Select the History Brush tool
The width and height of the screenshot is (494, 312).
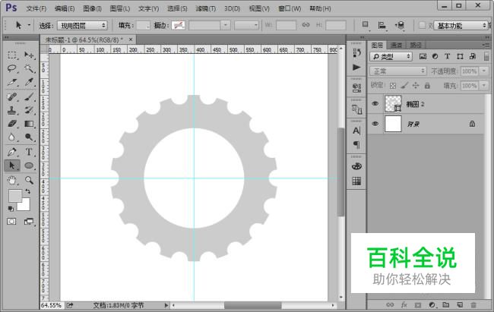(x=29, y=110)
